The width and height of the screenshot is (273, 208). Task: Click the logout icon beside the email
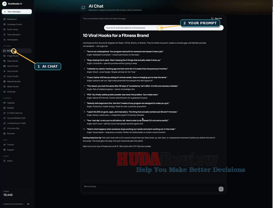(x=28, y=204)
